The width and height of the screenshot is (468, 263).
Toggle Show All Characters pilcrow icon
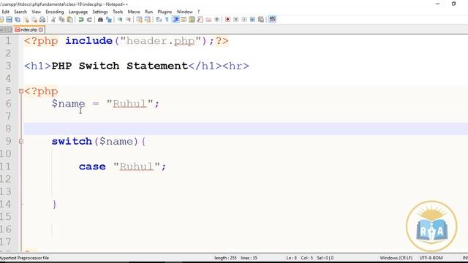click(167, 20)
